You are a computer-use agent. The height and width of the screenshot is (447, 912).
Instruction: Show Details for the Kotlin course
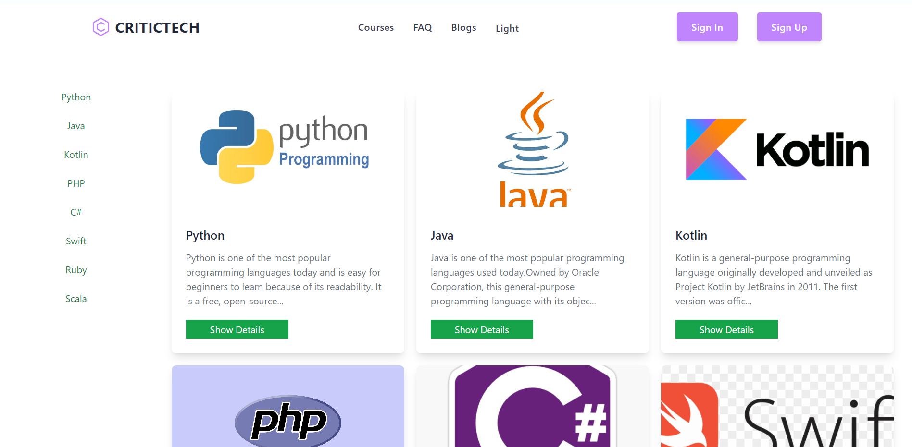(726, 329)
